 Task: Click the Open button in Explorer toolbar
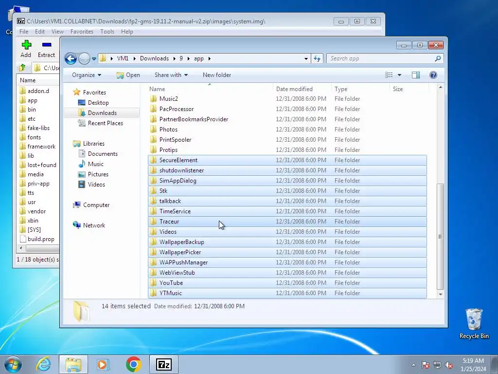pos(128,75)
